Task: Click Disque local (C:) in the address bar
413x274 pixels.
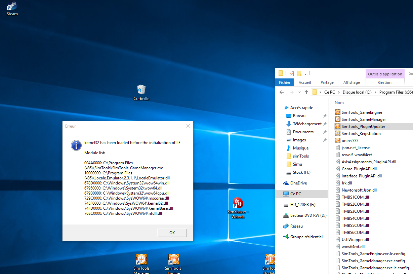Action: (357, 92)
